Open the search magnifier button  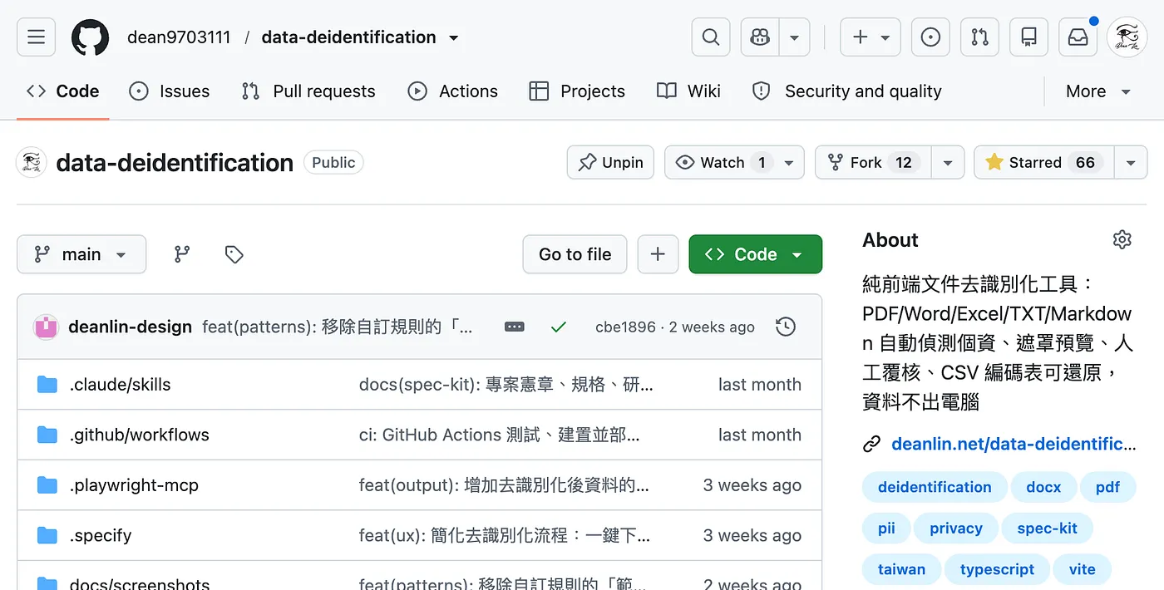pos(711,37)
